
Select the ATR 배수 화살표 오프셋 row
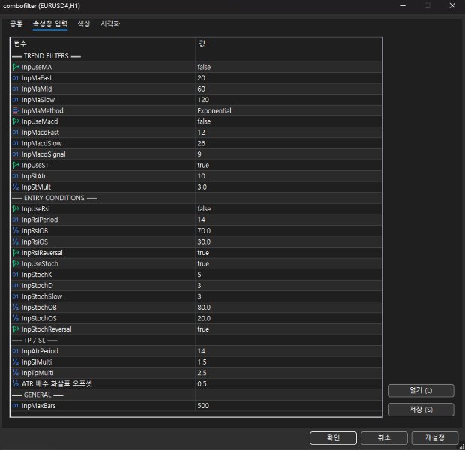196,384
